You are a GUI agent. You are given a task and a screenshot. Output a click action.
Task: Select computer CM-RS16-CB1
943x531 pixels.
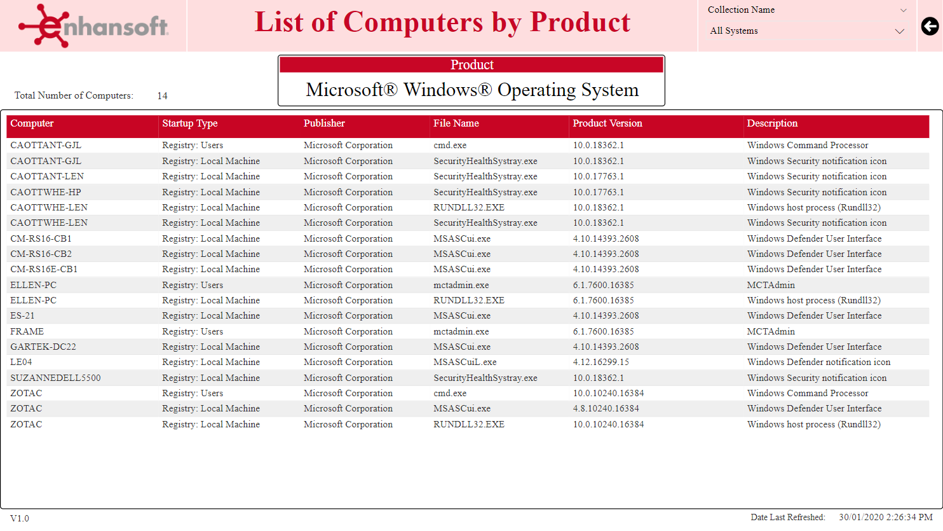[41, 238]
